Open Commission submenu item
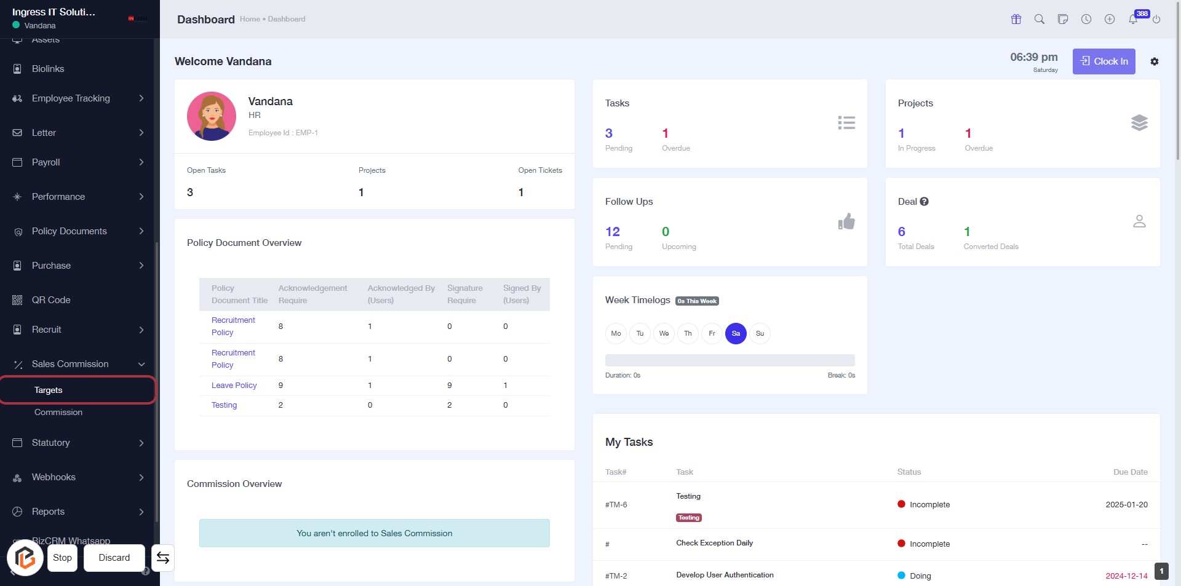 click(x=58, y=413)
